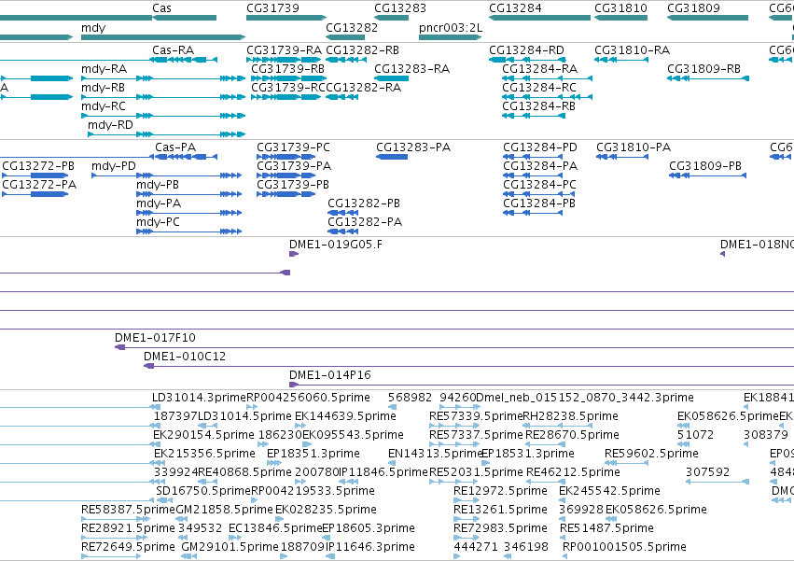Click the EK245542.5prime EST label
Viewport: 794px width, 561px height.
609,491
